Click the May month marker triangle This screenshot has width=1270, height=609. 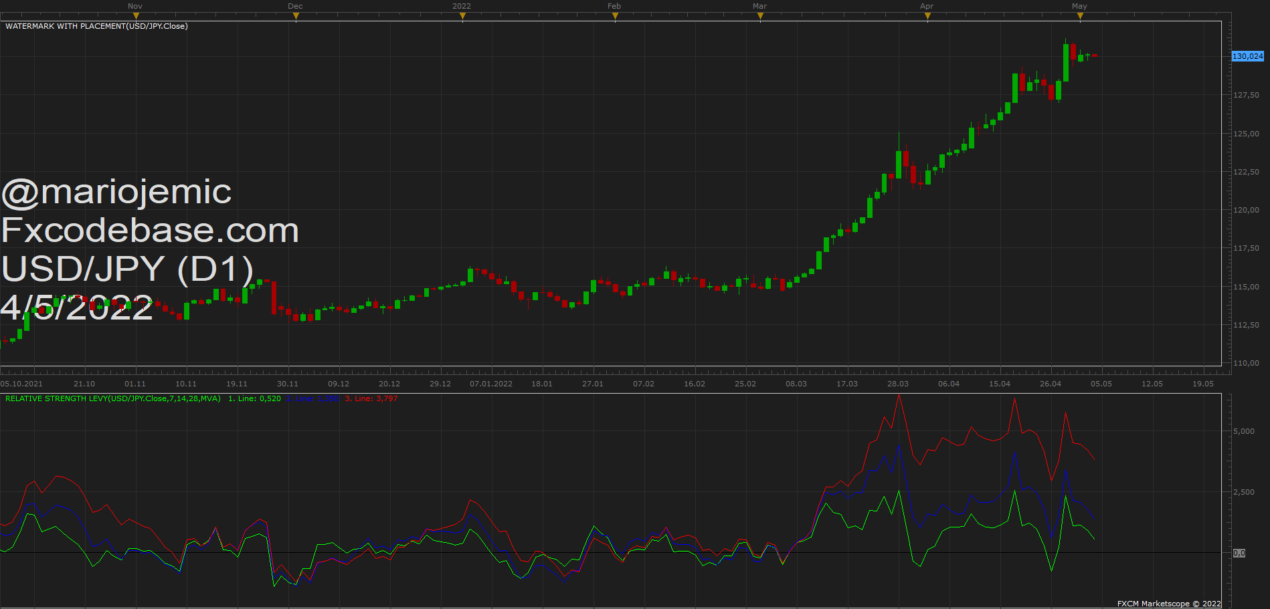click(1080, 17)
